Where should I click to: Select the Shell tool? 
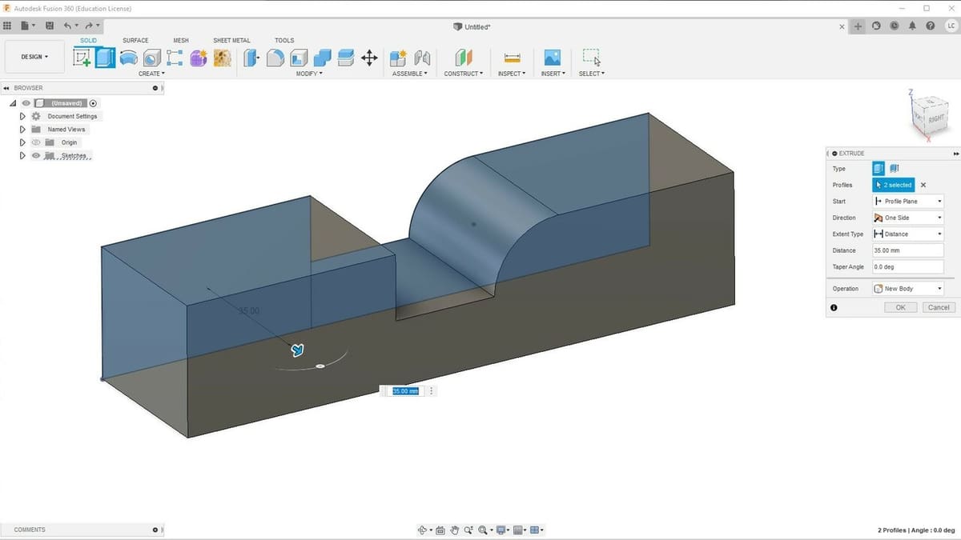(x=299, y=58)
